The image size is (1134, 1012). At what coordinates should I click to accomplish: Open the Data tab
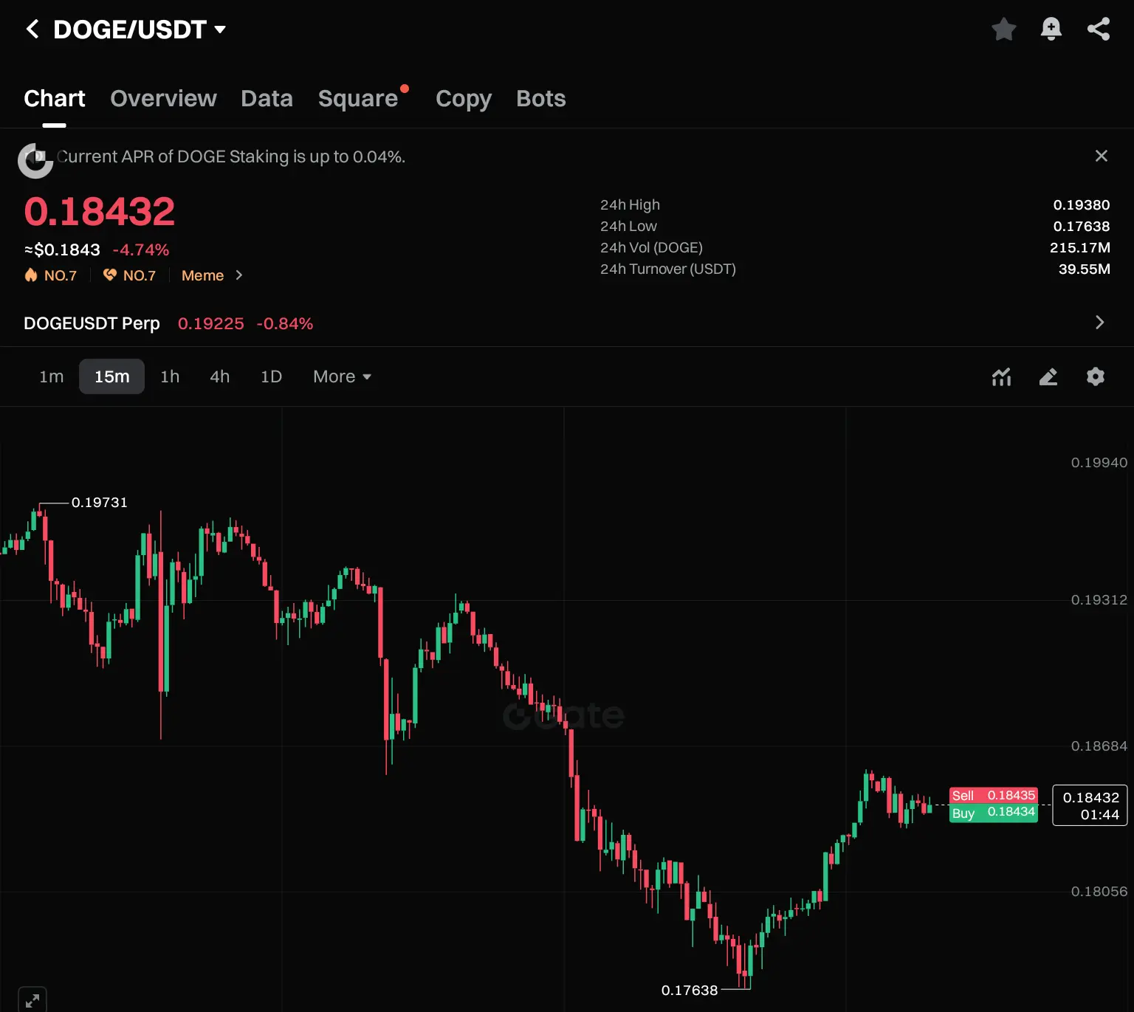pos(267,99)
